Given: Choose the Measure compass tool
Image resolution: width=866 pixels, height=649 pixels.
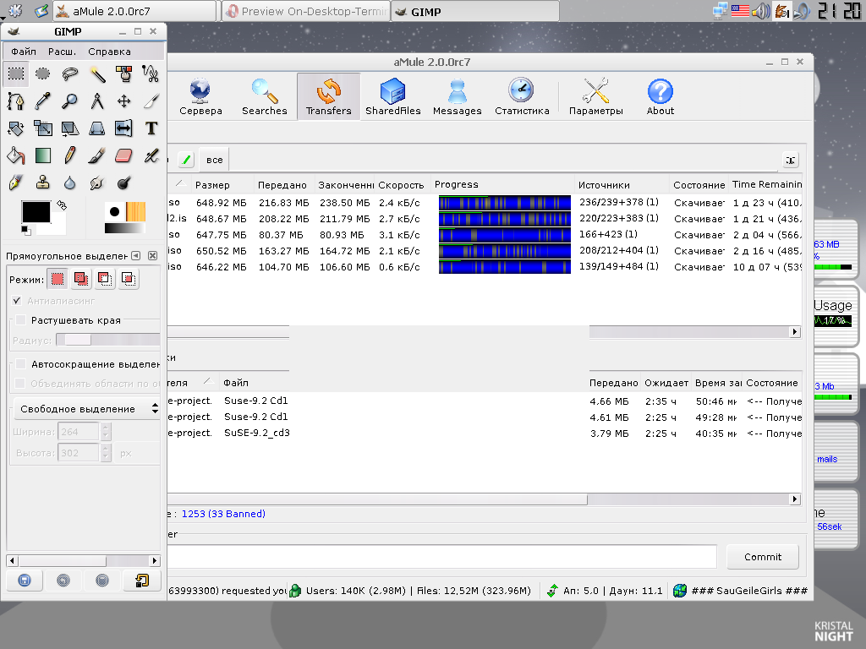Looking at the screenshot, I should (96, 101).
